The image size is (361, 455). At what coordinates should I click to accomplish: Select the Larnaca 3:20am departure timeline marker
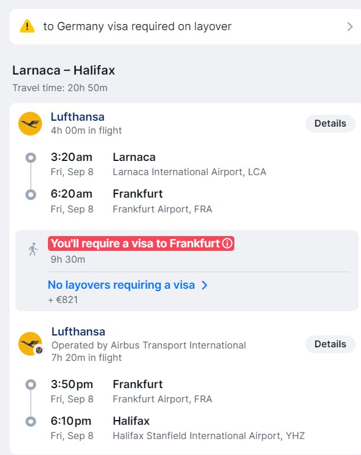click(31, 158)
